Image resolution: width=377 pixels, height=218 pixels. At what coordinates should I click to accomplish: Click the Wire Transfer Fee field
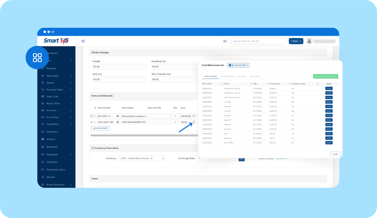[x=175, y=79]
